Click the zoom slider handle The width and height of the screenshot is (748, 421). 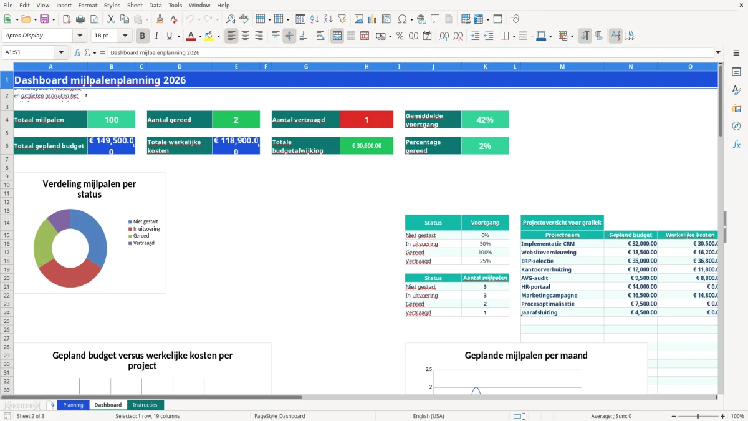(698, 416)
